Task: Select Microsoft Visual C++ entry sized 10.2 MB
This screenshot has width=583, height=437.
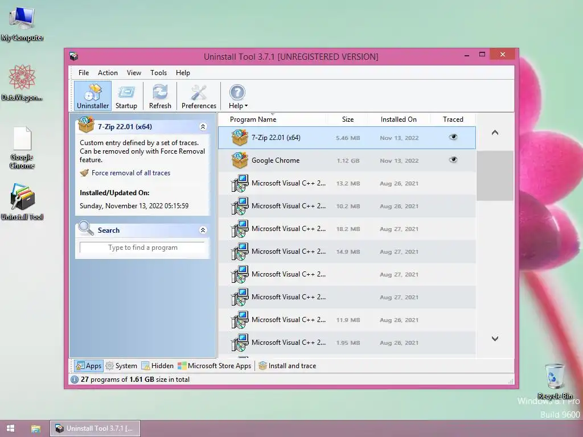Action: (x=347, y=206)
